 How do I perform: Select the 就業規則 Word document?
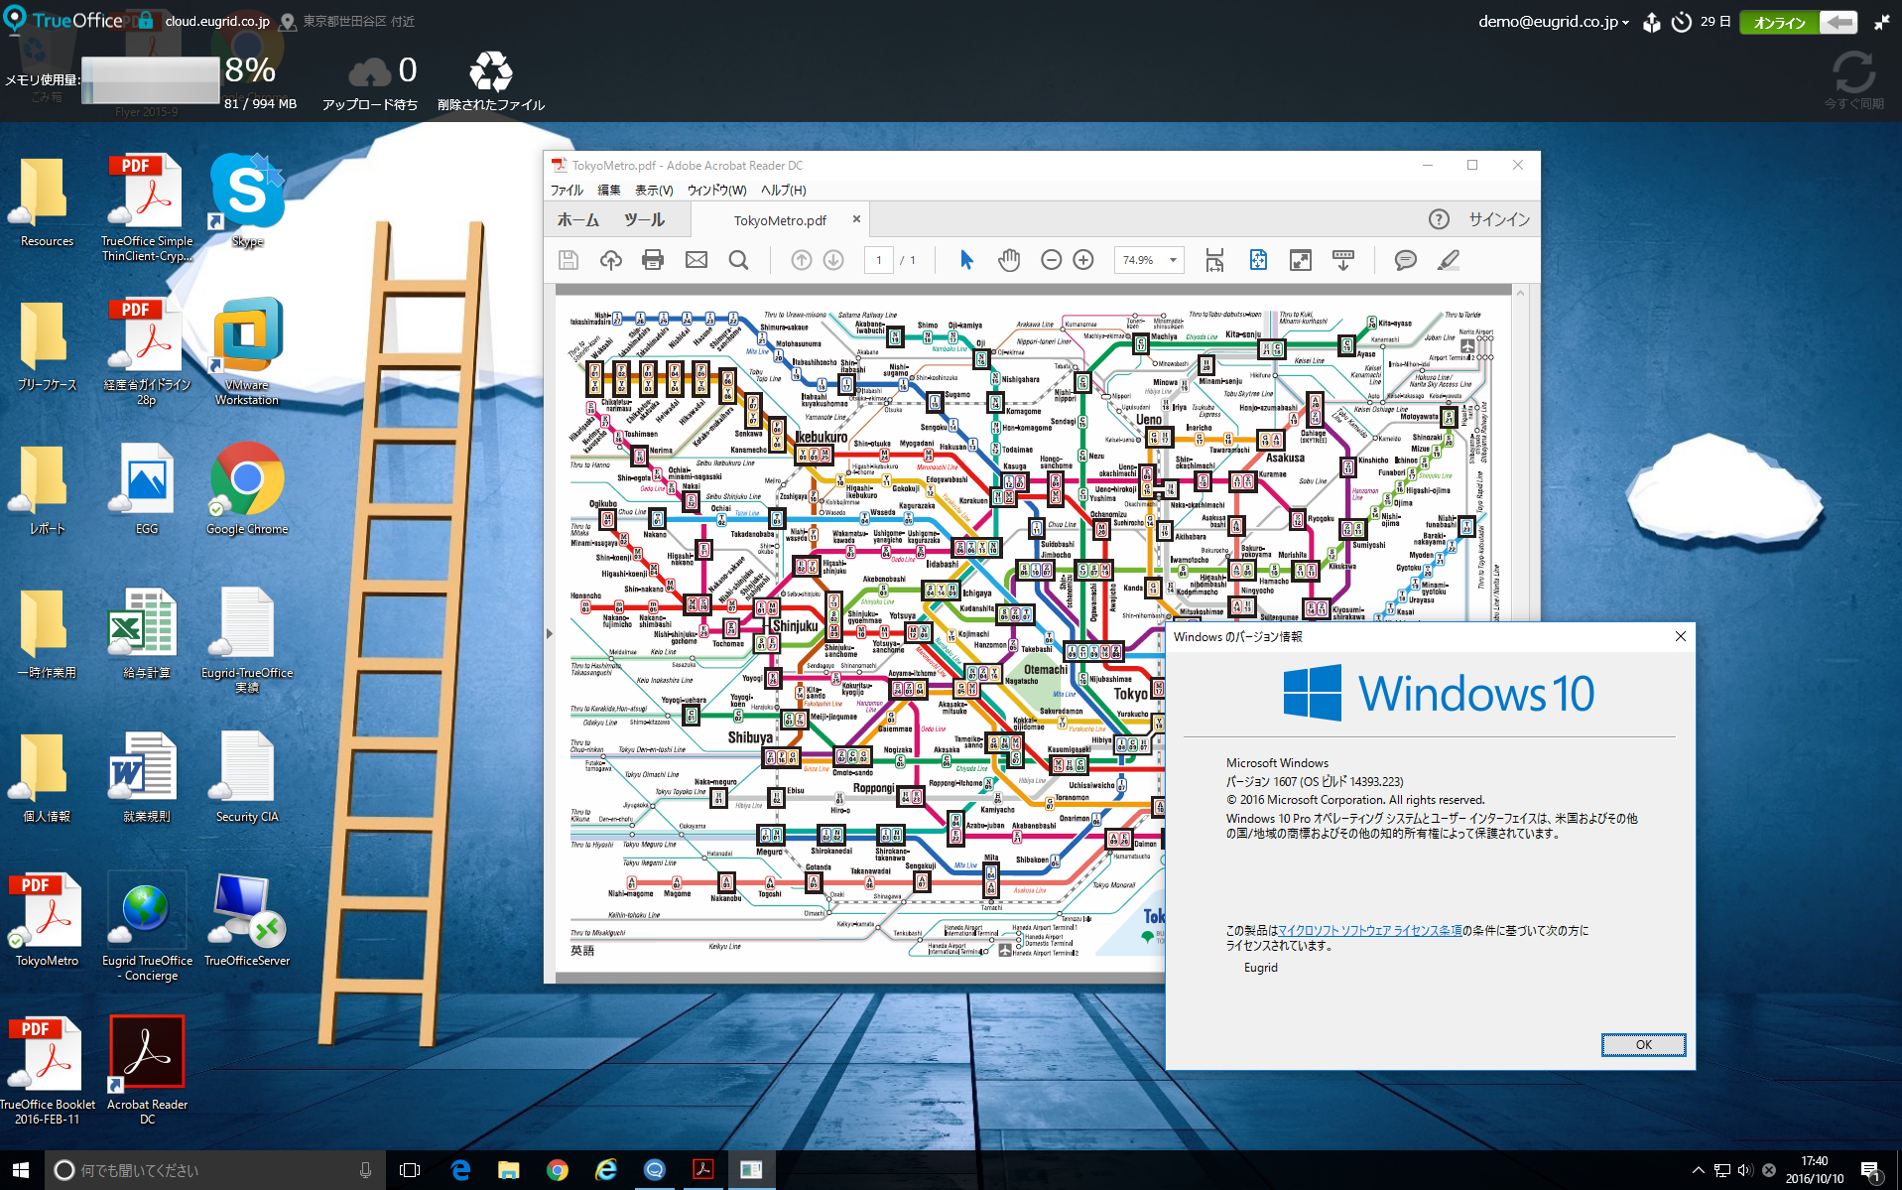tap(147, 777)
